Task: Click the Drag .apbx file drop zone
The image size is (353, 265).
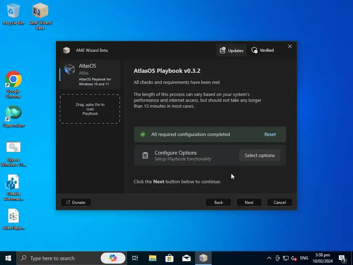Action: coord(90,109)
